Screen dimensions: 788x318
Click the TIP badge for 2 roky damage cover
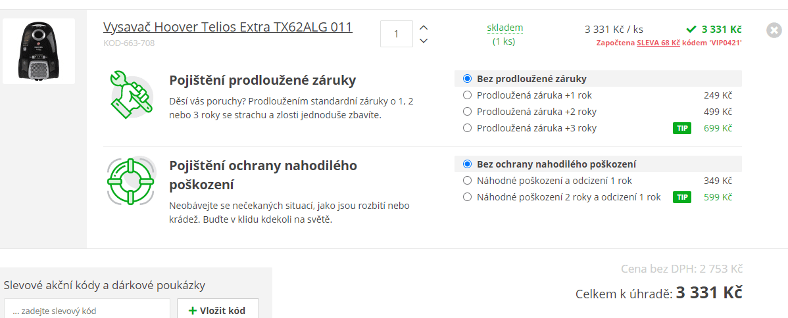(x=682, y=197)
